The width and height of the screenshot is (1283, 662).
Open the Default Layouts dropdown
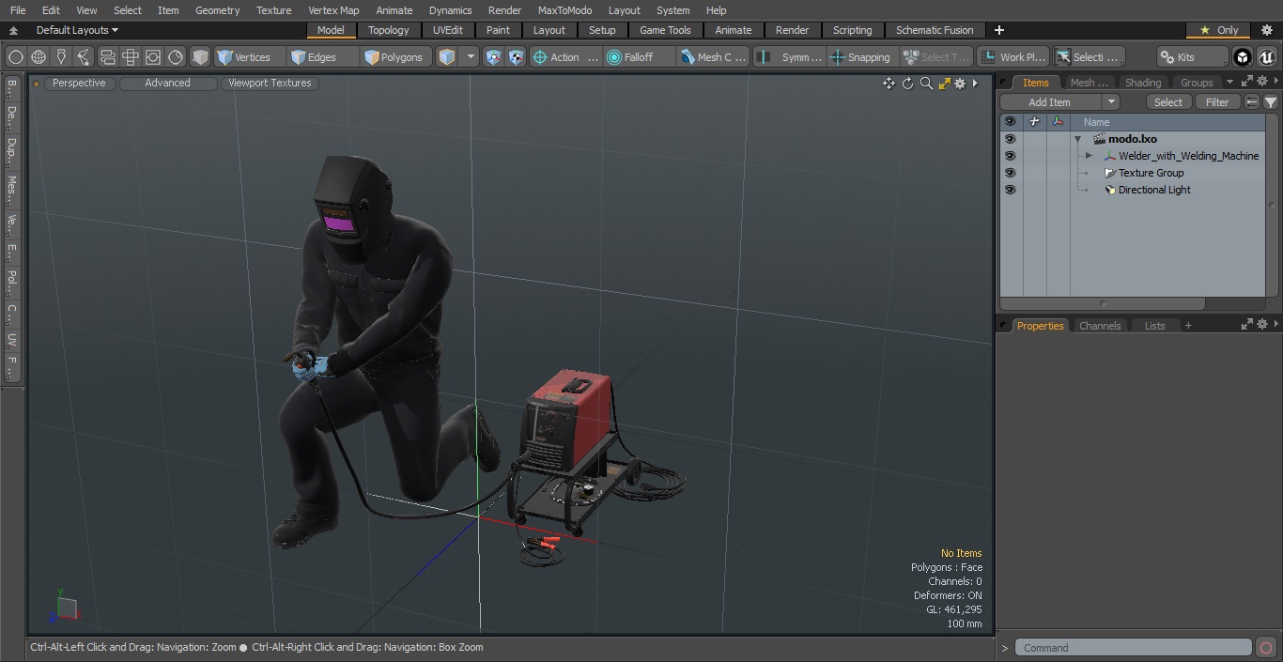[x=77, y=30]
